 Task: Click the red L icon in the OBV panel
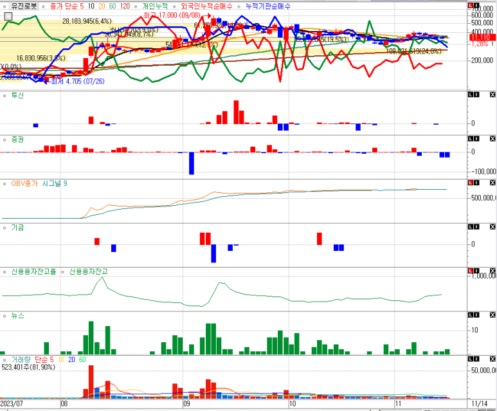471,183
